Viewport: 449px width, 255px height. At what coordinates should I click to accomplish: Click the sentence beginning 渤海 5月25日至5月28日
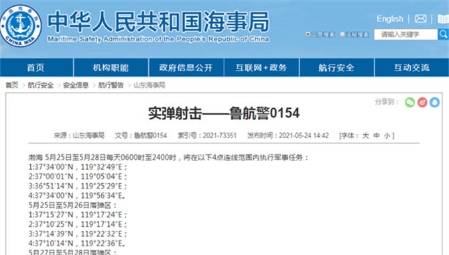coord(169,157)
